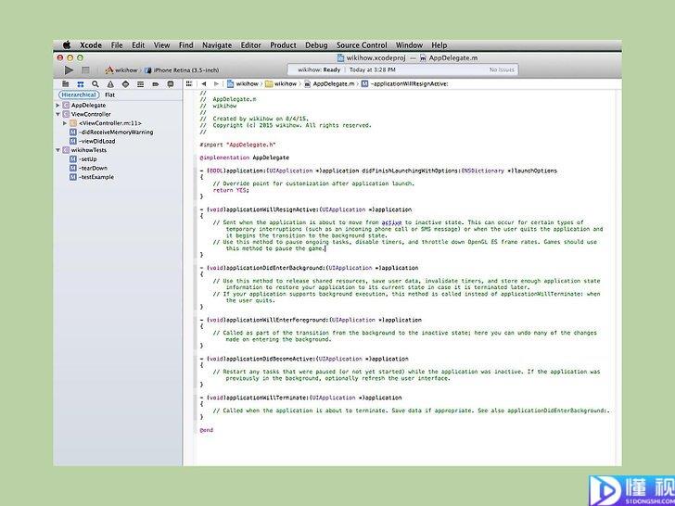Open the Issue navigator warning icon

pos(110,84)
